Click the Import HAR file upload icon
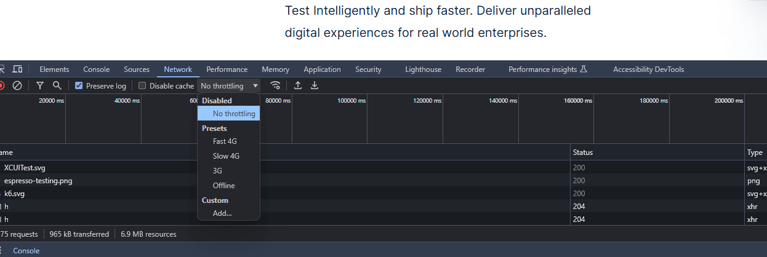 298,85
